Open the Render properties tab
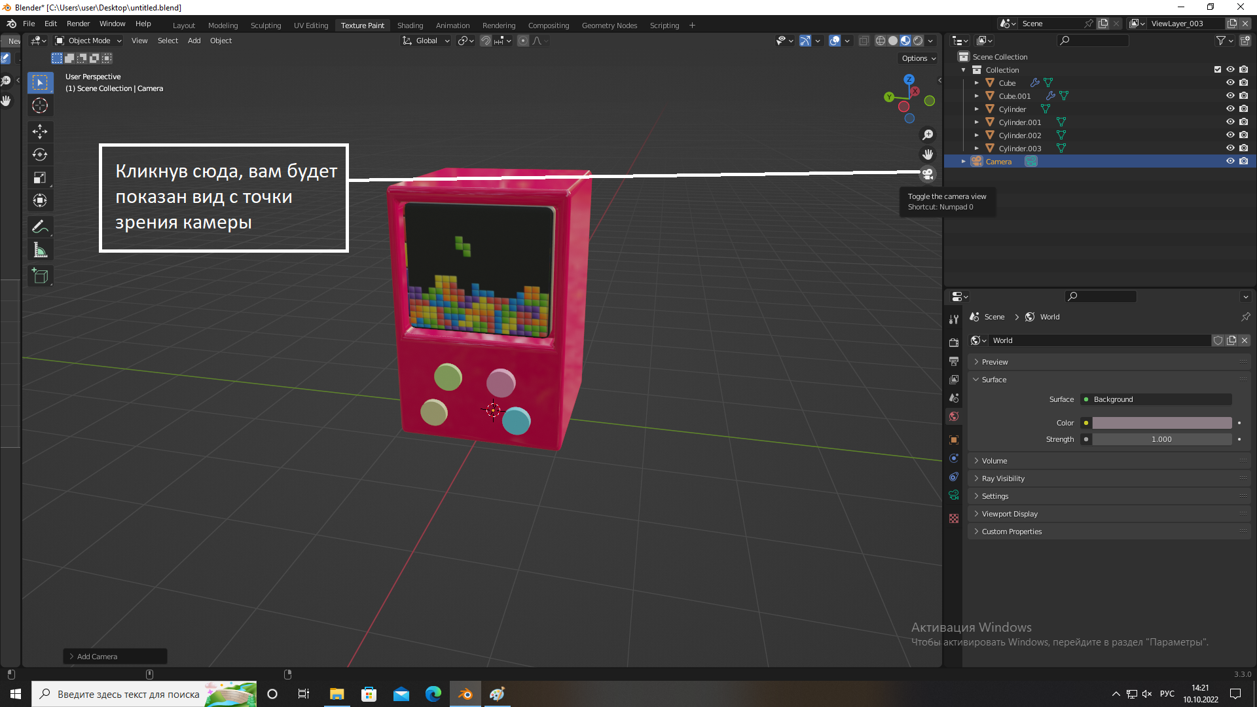 click(954, 342)
